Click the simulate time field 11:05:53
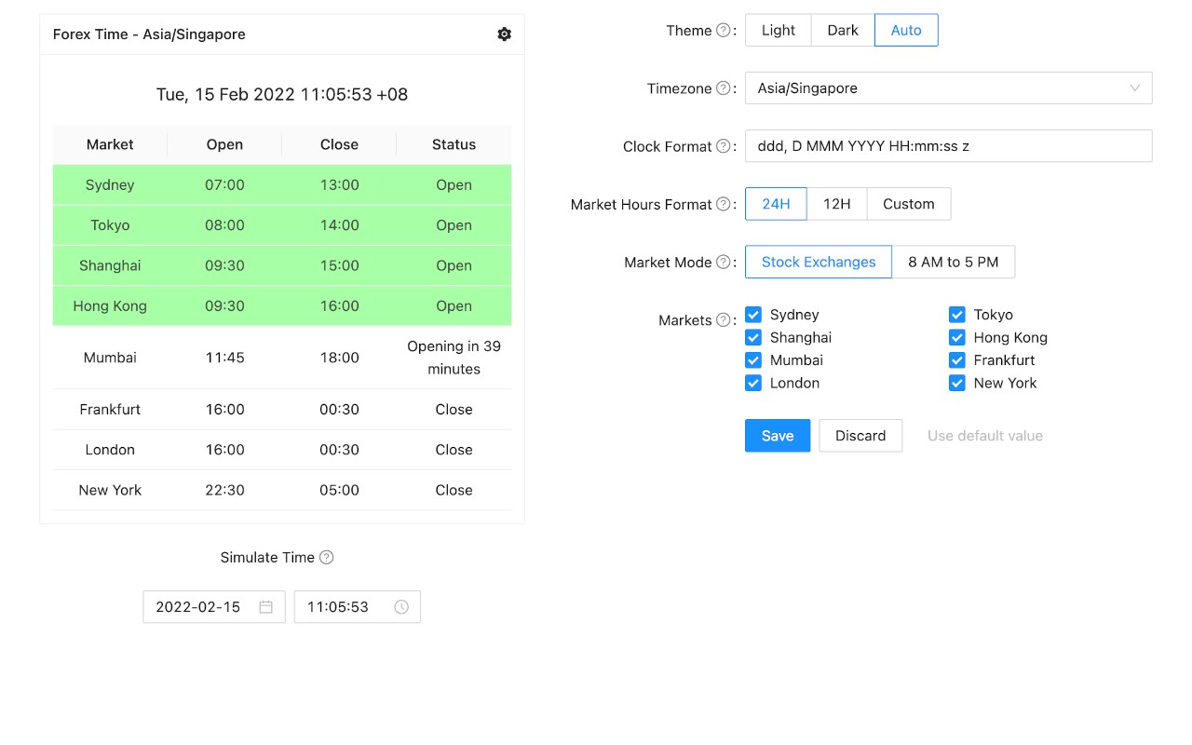Viewport: 1192px width, 745px height. (x=358, y=607)
